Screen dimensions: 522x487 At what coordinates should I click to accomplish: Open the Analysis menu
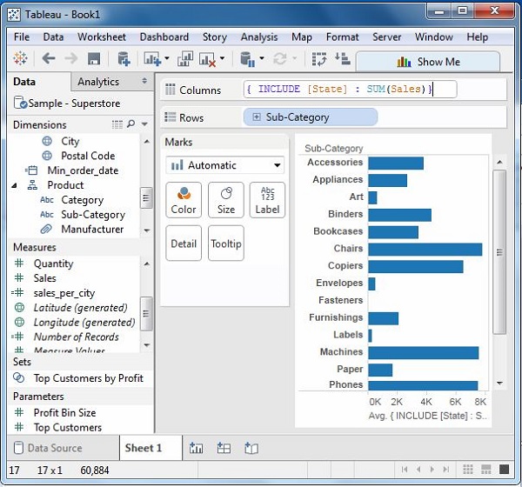(258, 37)
